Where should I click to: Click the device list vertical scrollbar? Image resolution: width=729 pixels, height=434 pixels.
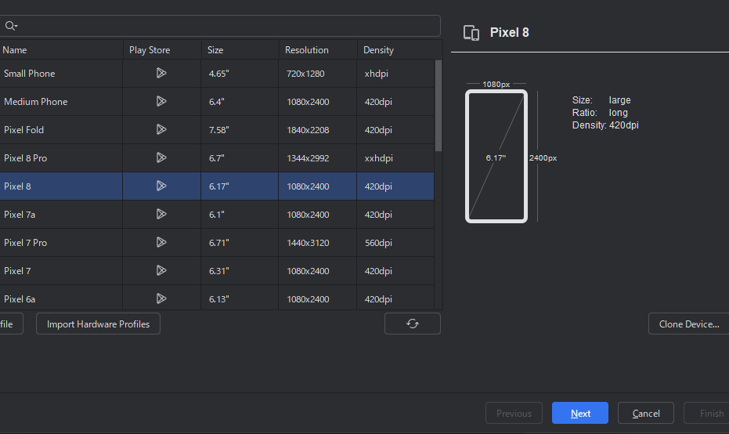pyautogui.click(x=438, y=106)
